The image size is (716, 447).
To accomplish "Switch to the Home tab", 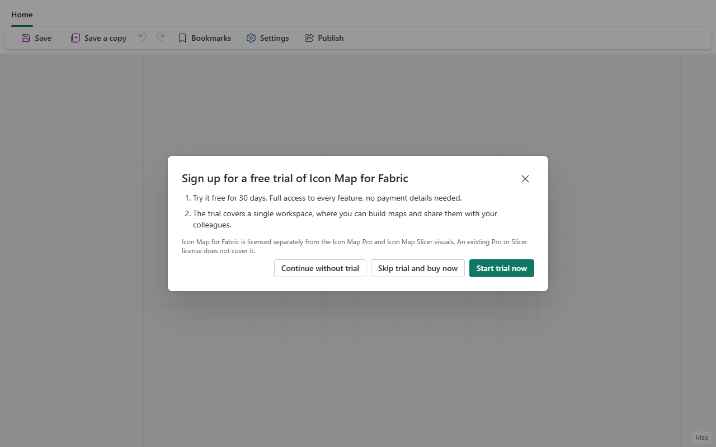I will click(x=22, y=15).
